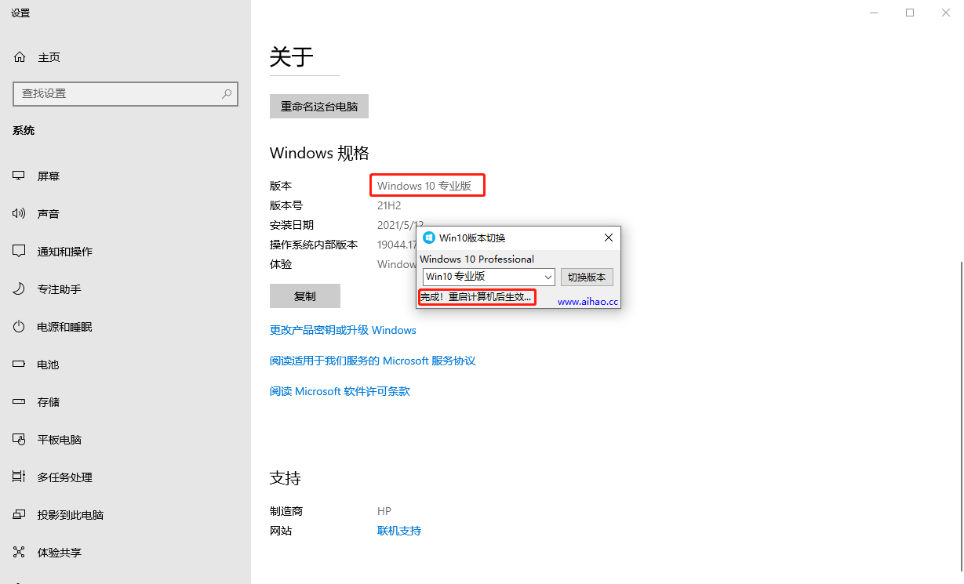Click the 重命名这台电脑 button

(318, 106)
